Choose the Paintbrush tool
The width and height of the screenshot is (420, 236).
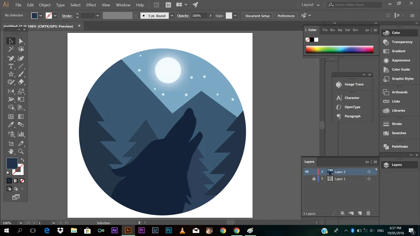21,74
